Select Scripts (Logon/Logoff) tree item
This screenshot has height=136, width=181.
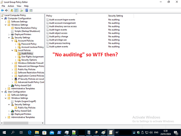[x=25, y=101]
